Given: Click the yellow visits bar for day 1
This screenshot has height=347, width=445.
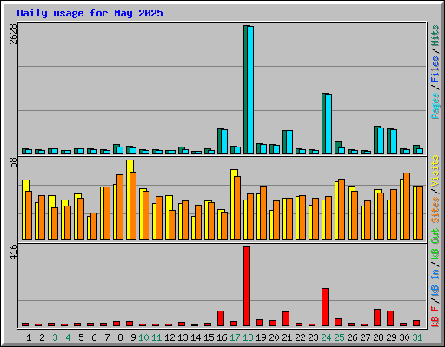Looking at the screenshot, I should pyautogui.click(x=23, y=210).
